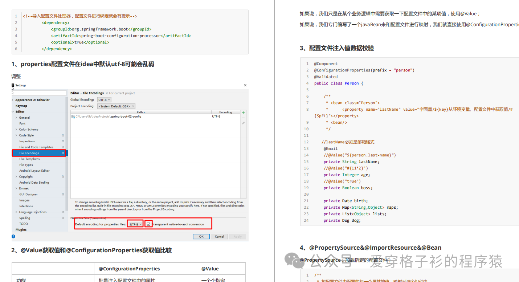Add a new path-specific encoding entry
Screen dimensions: 519x282
click(243, 113)
